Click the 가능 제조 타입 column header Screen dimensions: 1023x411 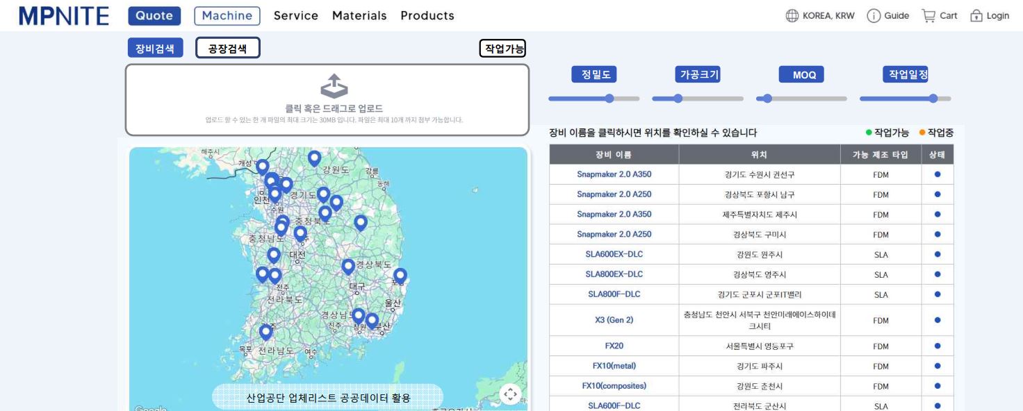tap(881, 154)
